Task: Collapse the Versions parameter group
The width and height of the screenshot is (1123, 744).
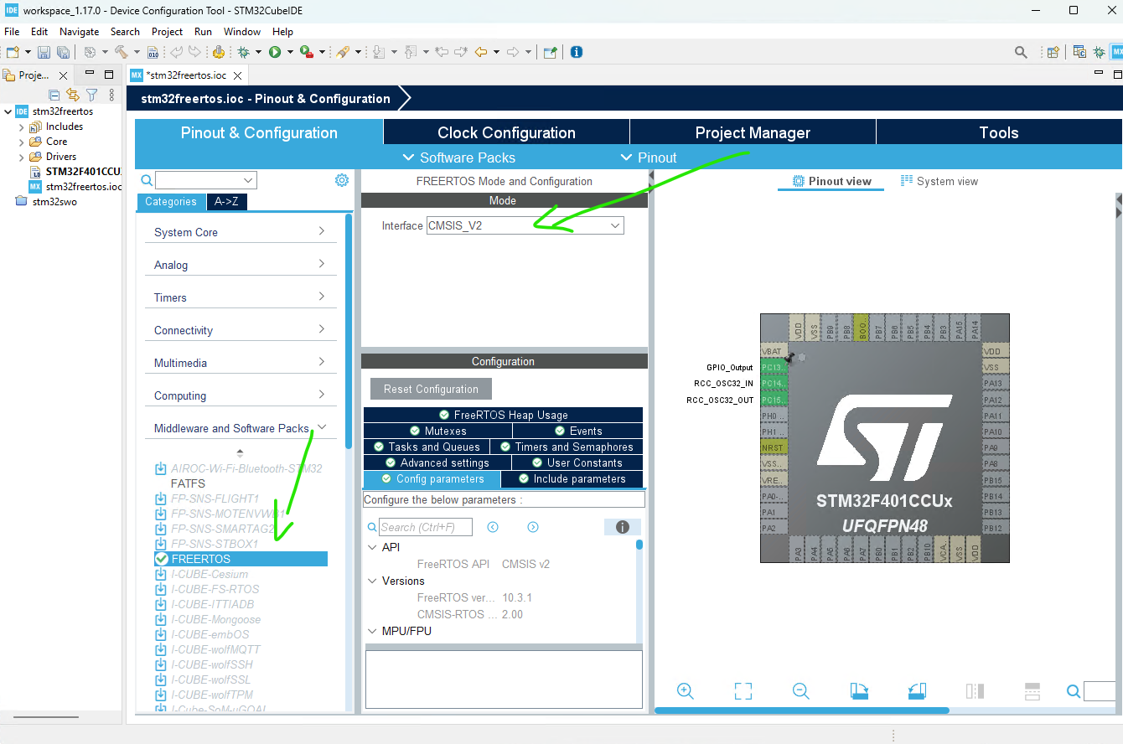Action: coord(373,581)
